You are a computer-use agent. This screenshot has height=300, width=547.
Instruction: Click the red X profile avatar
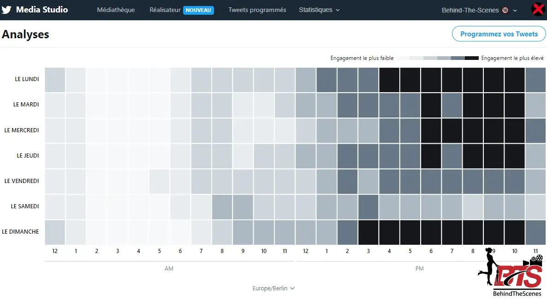(537, 10)
